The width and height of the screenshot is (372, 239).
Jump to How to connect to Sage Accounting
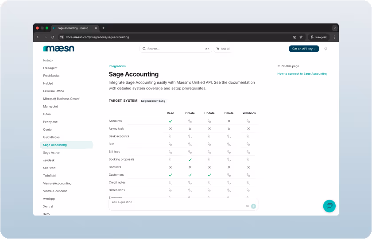[x=302, y=74]
